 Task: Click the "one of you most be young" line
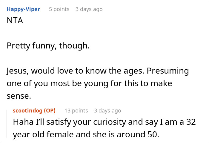click(60, 83)
